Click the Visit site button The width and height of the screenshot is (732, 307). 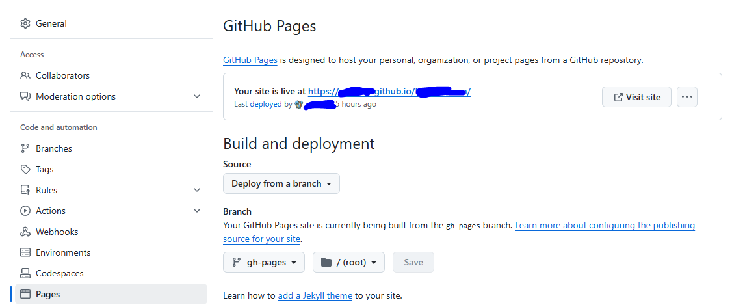637,97
